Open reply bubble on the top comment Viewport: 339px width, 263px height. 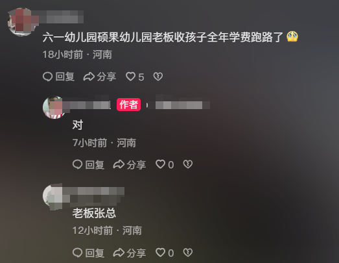tap(47, 77)
